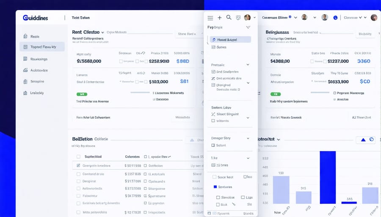Expand the chevron next to ohonghed
Viewport: 381px width, 217px height.
(x=248, y=83)
